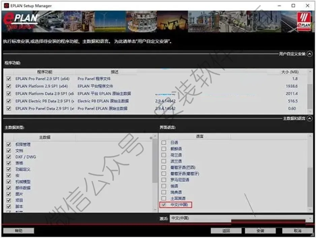The width and height of the screenshot is (316, 238).
Task: Select the size value 2011.4
Action: point(292,93)
